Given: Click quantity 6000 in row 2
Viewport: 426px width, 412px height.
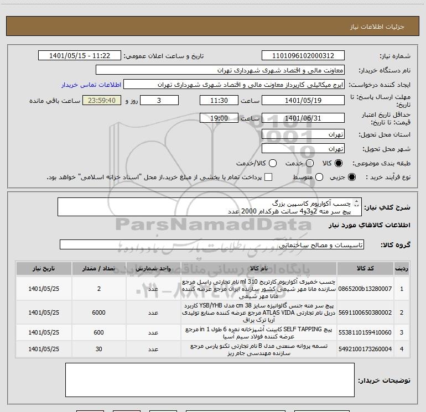Looking at the screenshot, I should pyautogui.click(x=98, y=312).
